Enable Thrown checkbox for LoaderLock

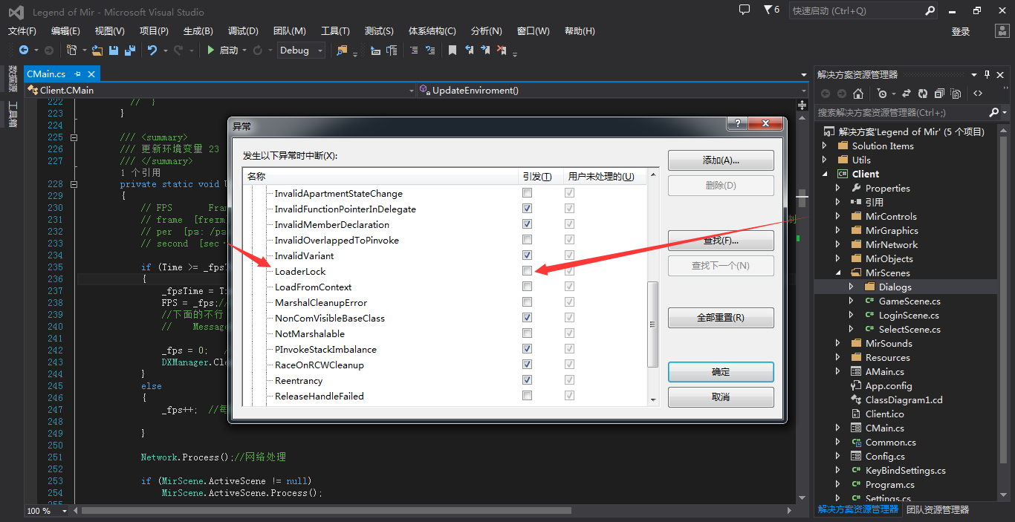(527, 271)
